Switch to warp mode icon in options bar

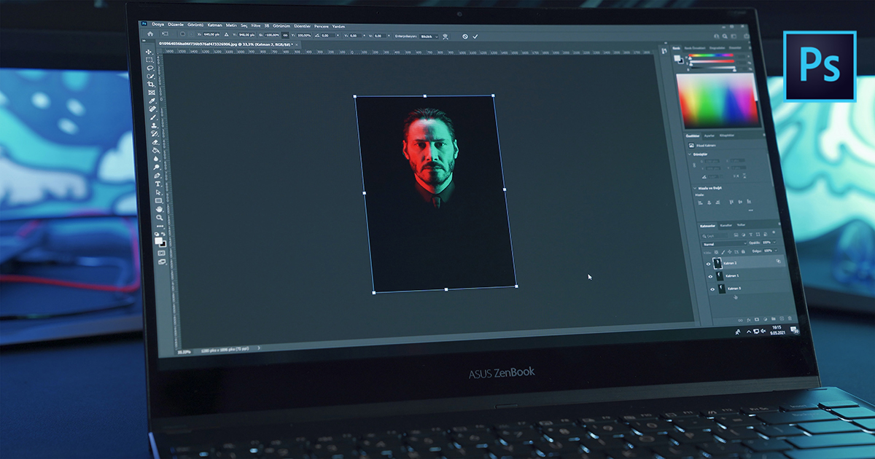pyautogui.click(x=446, y=36)
